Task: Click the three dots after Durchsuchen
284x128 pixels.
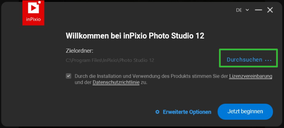Action: tap(268, 60)
